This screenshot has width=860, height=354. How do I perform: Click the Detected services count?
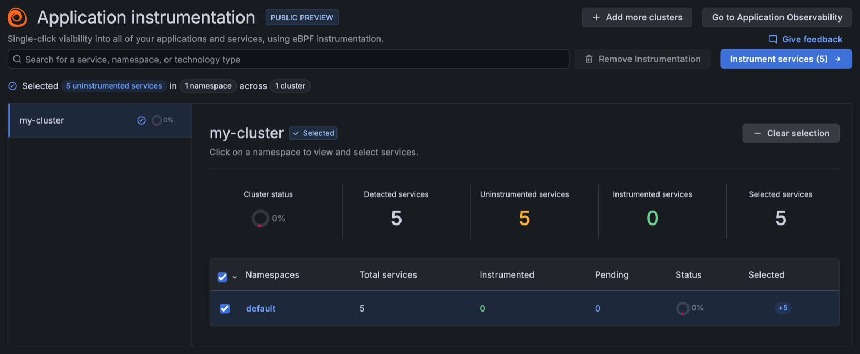397,218
